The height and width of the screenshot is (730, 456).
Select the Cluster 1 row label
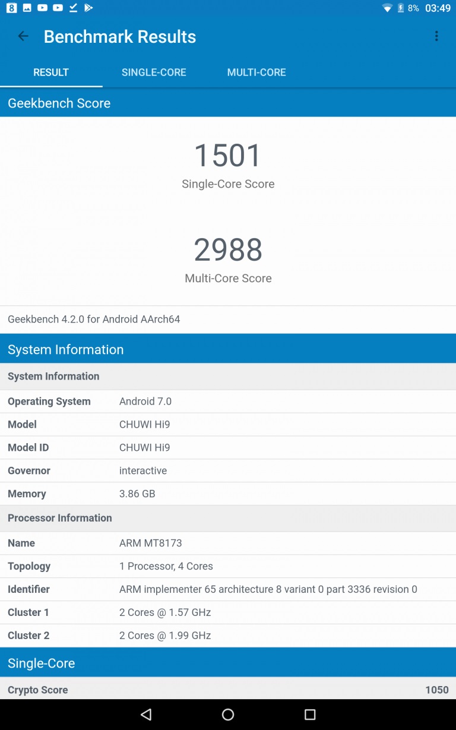pyautogui.click(x=28, y=613)
